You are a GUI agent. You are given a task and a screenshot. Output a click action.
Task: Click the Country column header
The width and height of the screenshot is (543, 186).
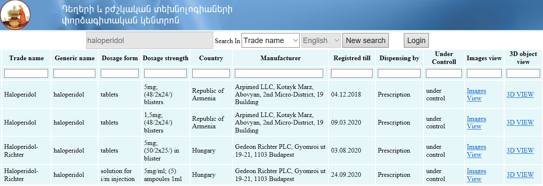[x=211, y=58]
